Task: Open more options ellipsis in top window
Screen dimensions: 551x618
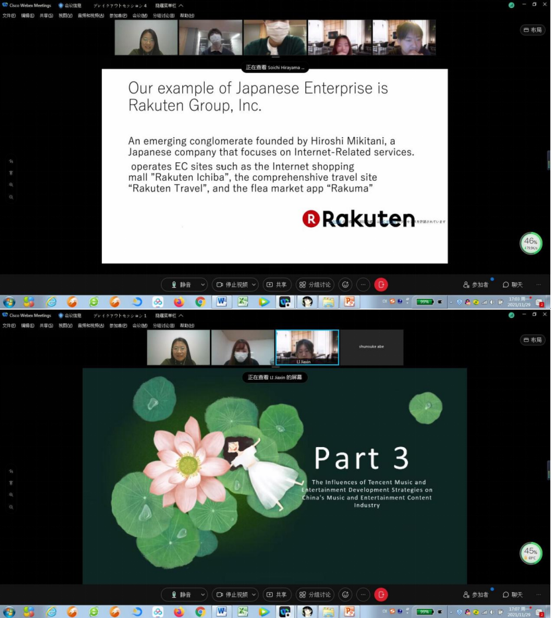Action: pos(363,285)
